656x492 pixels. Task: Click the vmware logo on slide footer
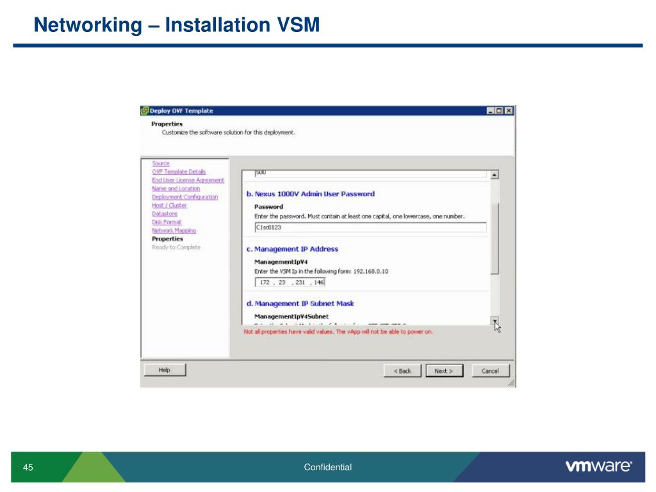coord(599,466)
